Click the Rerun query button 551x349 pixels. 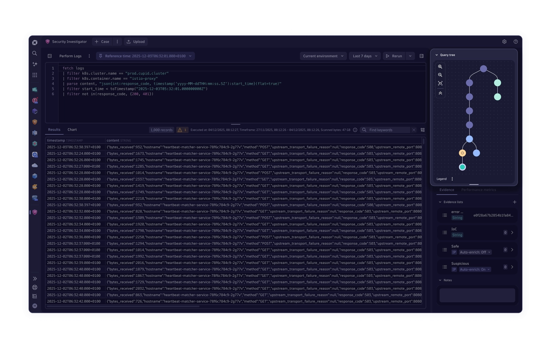[x=394, y=56]
